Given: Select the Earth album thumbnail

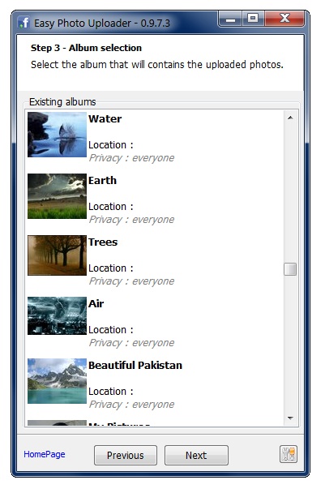Looking at the screenshot, I should point(57,196).
